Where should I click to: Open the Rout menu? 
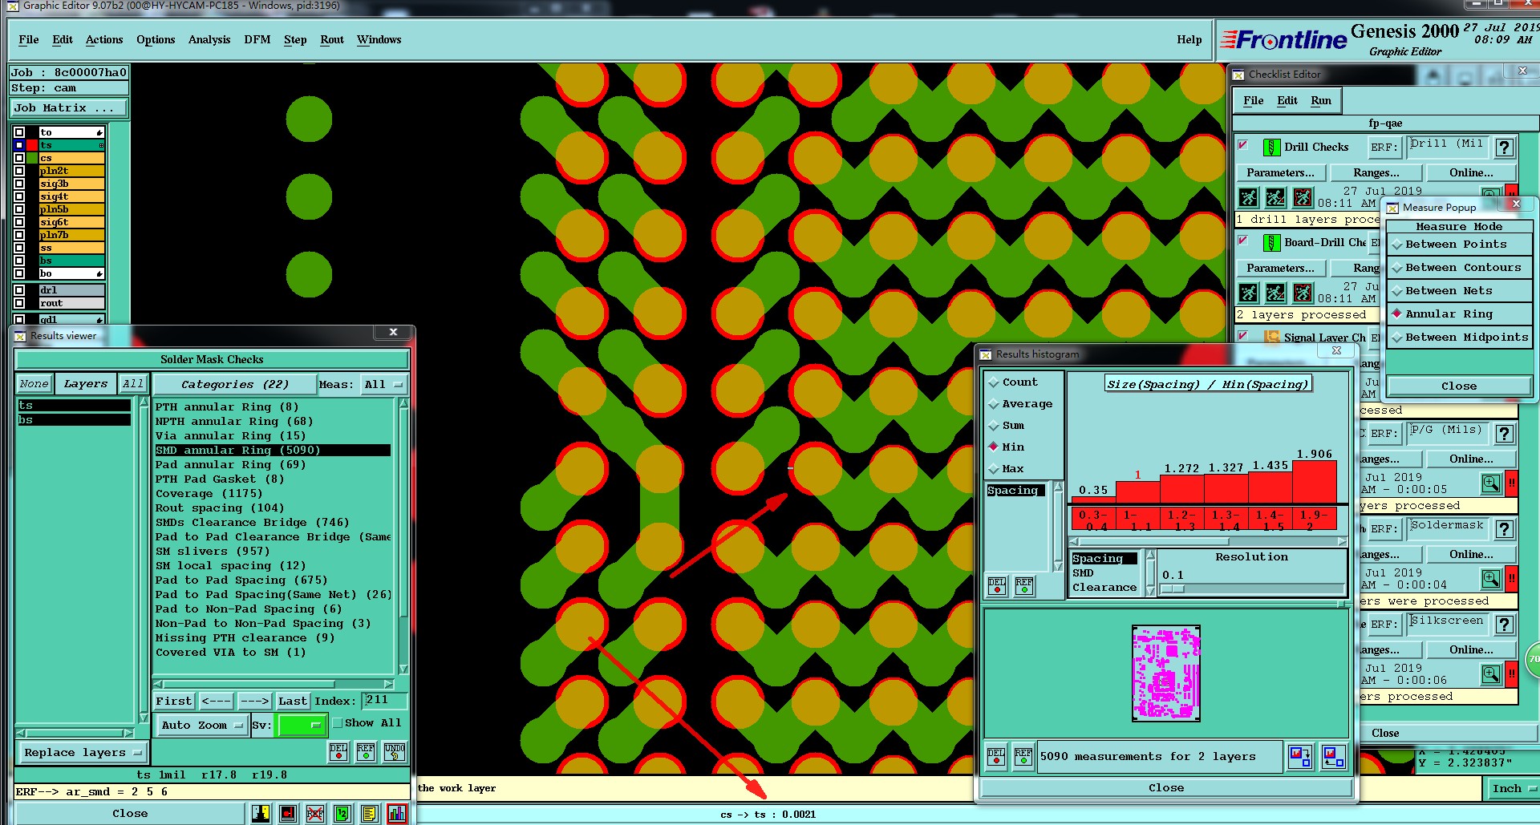(332, 40)
